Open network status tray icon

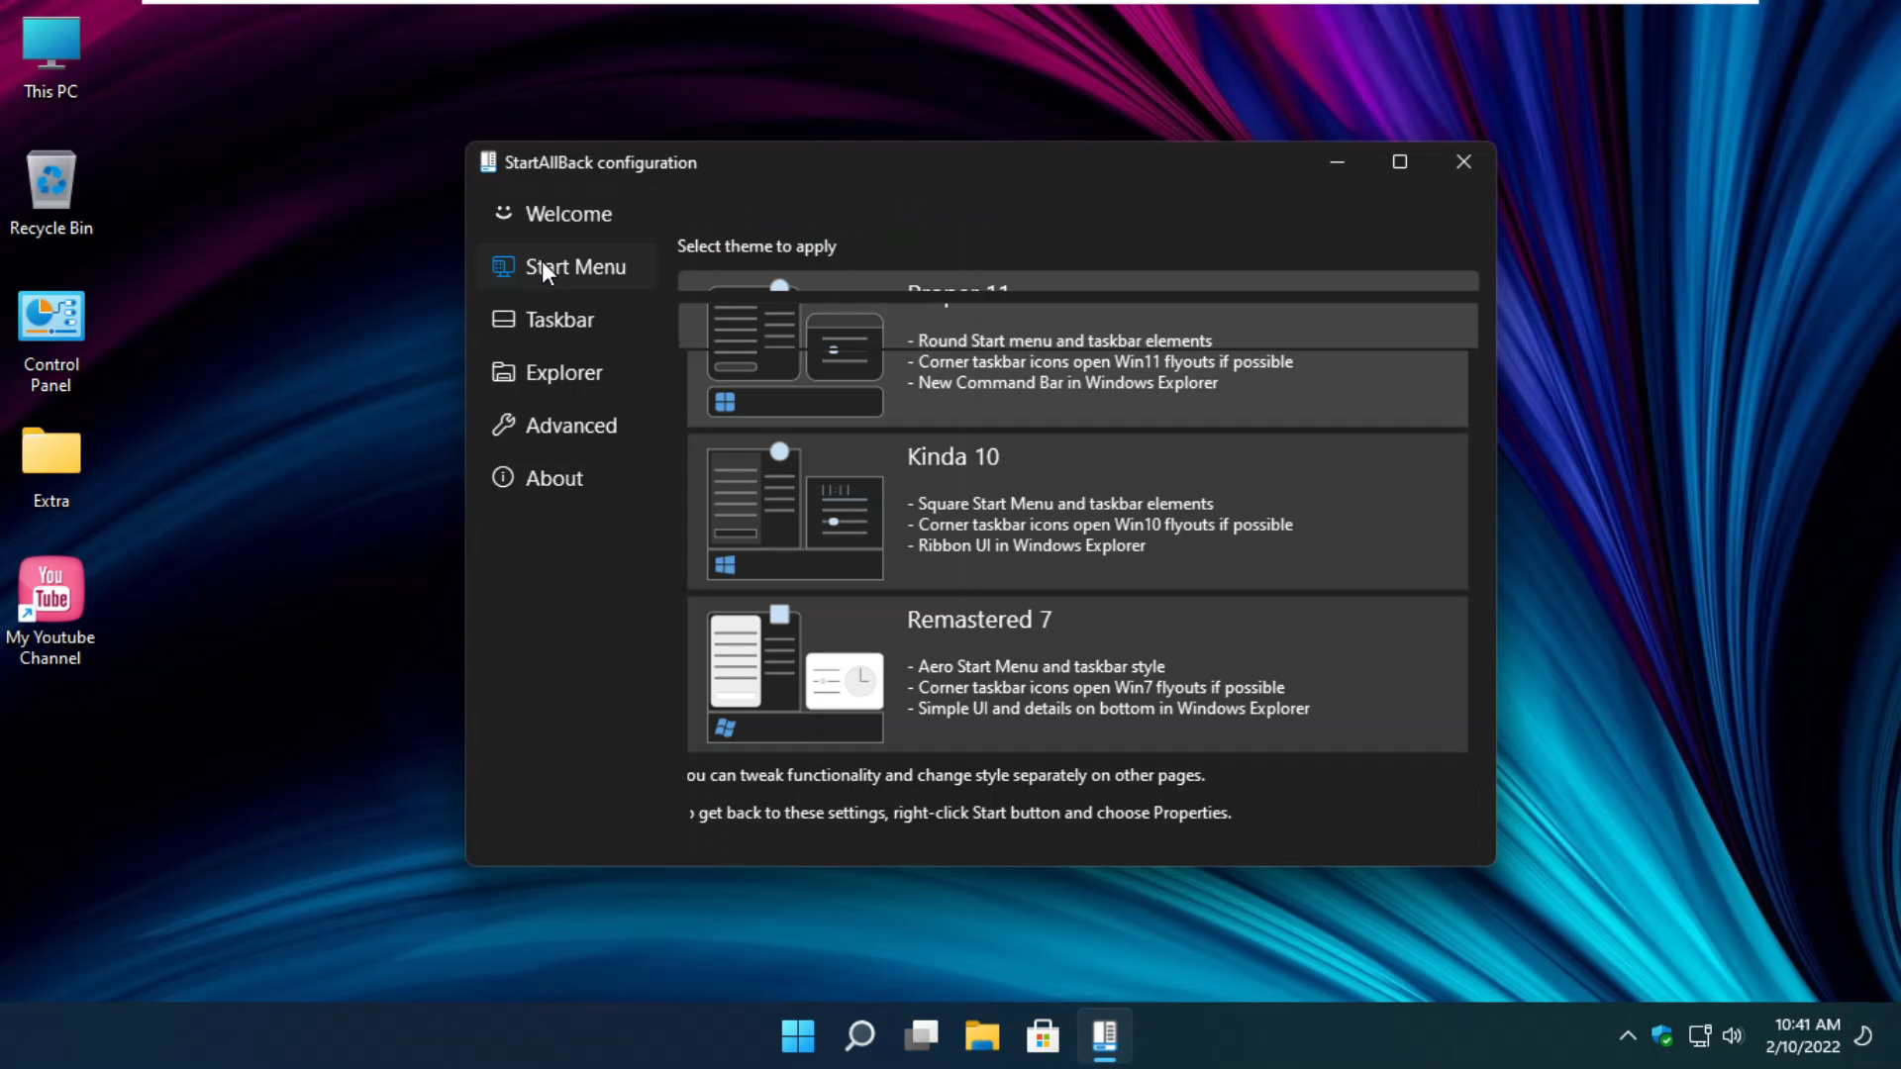[1699, 1036]
